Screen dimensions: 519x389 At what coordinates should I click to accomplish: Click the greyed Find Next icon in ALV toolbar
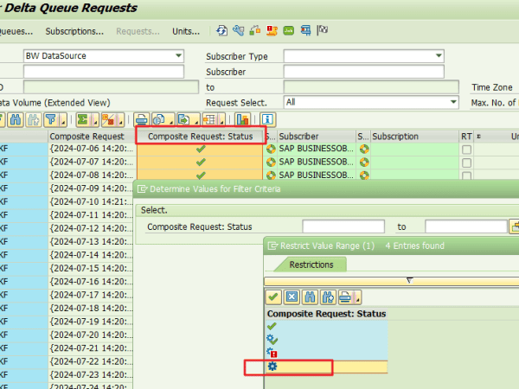pyautogui.click(x=34, y=120)
